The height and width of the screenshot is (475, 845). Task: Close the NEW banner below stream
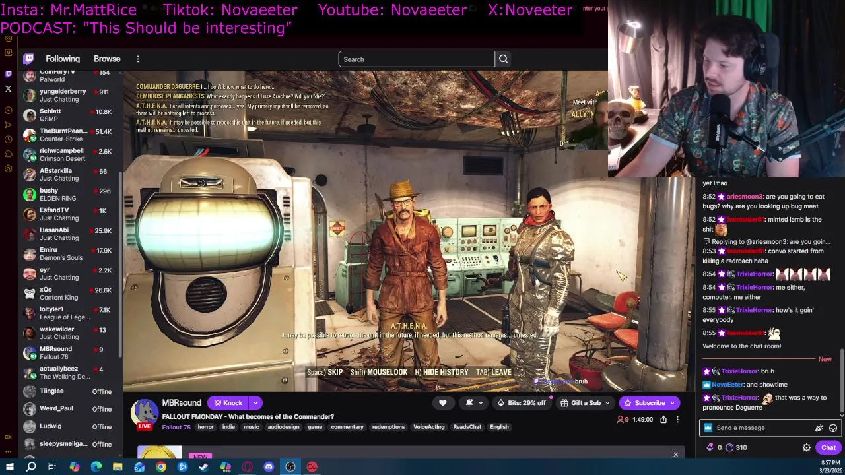[675, 455]
